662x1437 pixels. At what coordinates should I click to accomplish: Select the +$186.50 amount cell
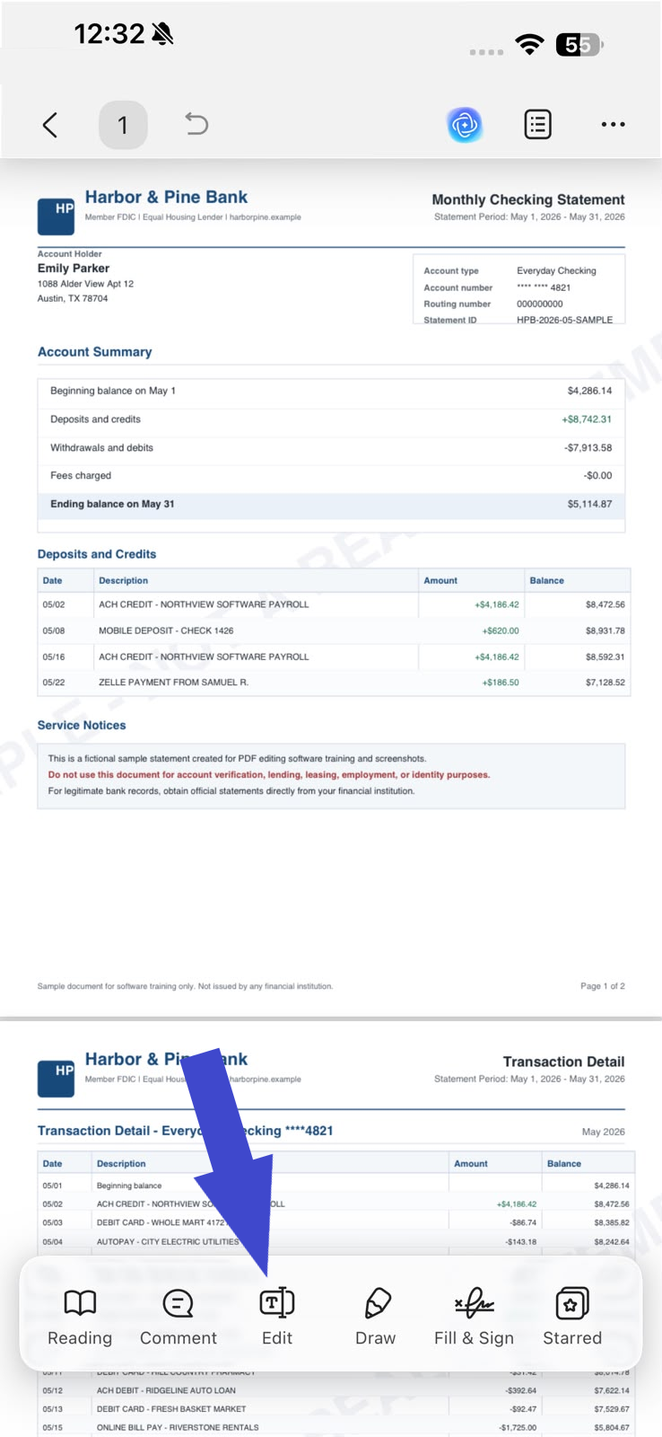[x=501, y=683]
